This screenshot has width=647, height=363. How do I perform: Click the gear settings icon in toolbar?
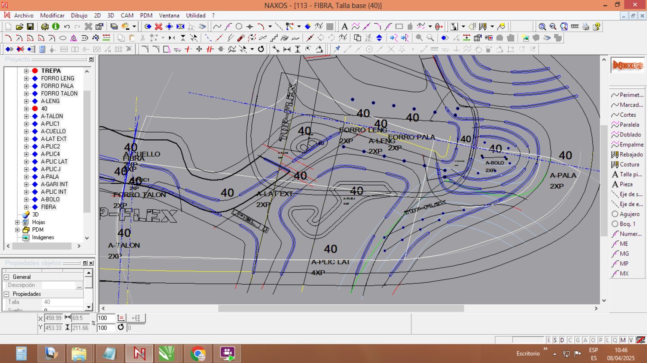(x=45, y=27)
